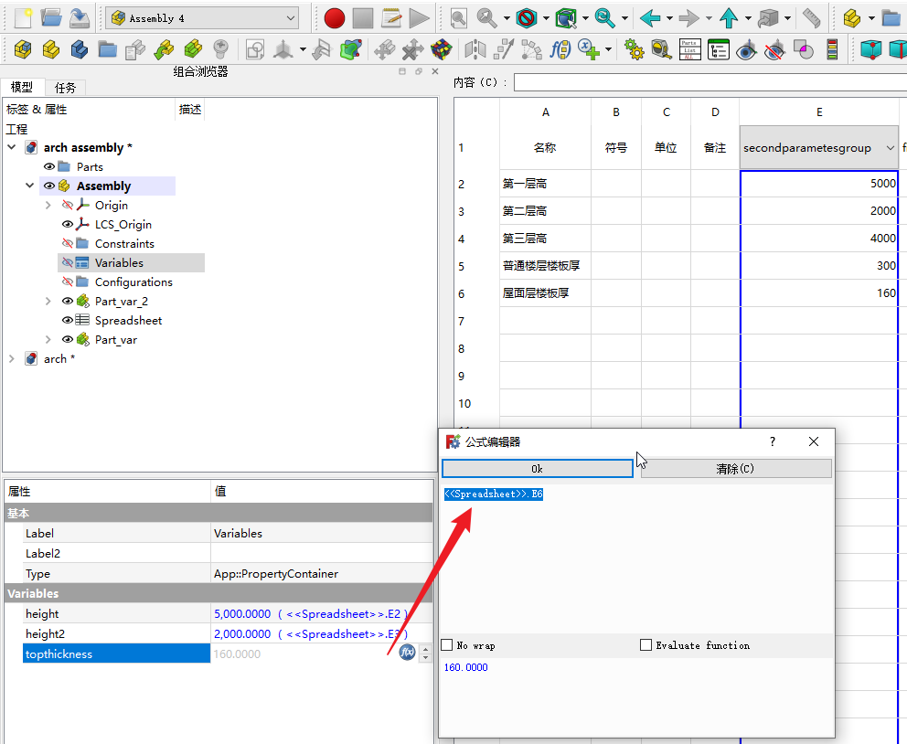Toggle visibility eye of Part_var_2
This screenshot has width=907, height=744.
click(x=67, y=302)
